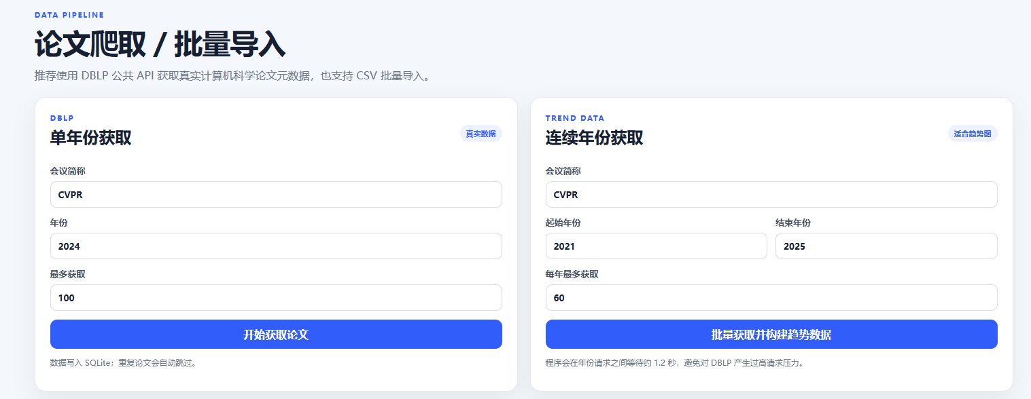Image resolution: width=1031 pixels, height=399 pixels.
Task: Focus 会议简称 field in 单年份获取 card
Action: pyautogui.click(x=276, y=194)
